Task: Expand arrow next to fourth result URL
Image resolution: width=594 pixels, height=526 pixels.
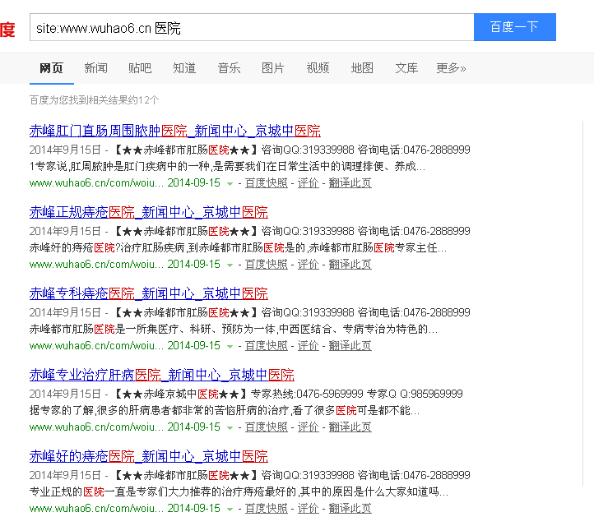Action: (x=230, y=427)
